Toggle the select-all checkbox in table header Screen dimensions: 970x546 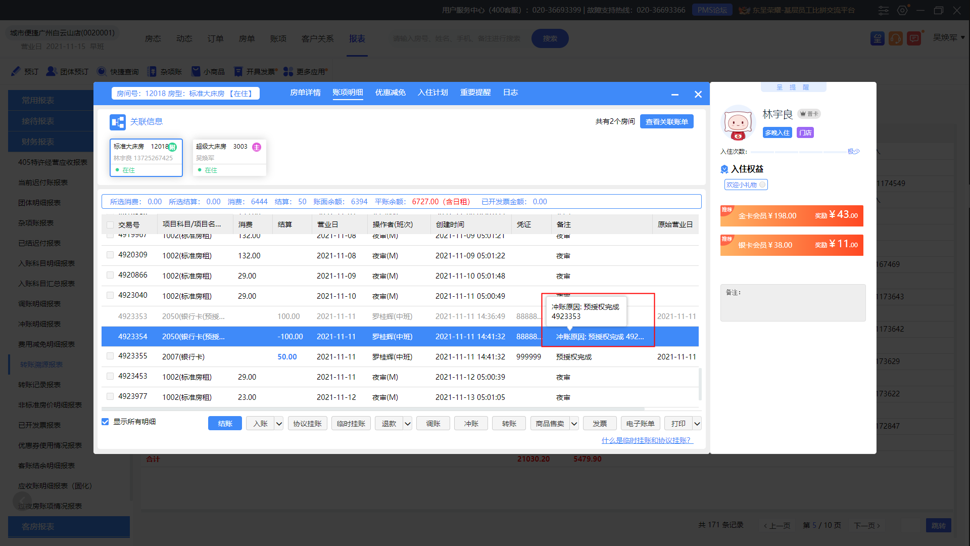pyautogui.click(x=110, y=224)
